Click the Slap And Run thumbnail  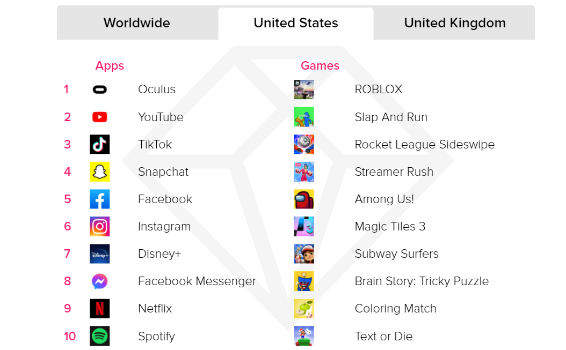[304, 117]
